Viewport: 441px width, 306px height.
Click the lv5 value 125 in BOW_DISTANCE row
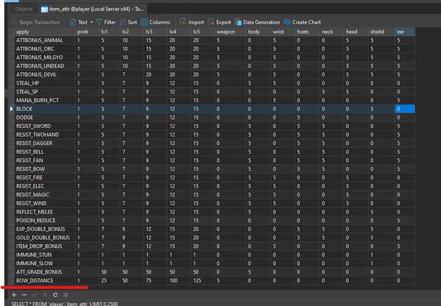tap(203, 280)
